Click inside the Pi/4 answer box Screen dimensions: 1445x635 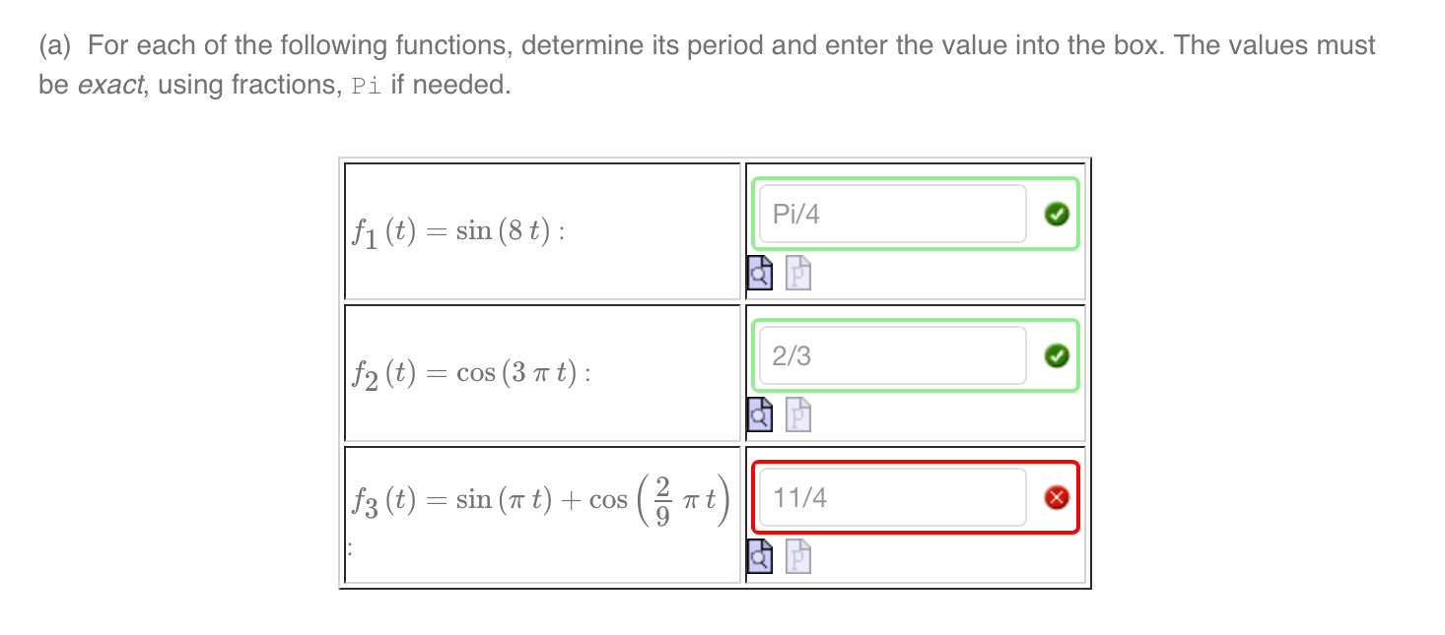point(887,214)
